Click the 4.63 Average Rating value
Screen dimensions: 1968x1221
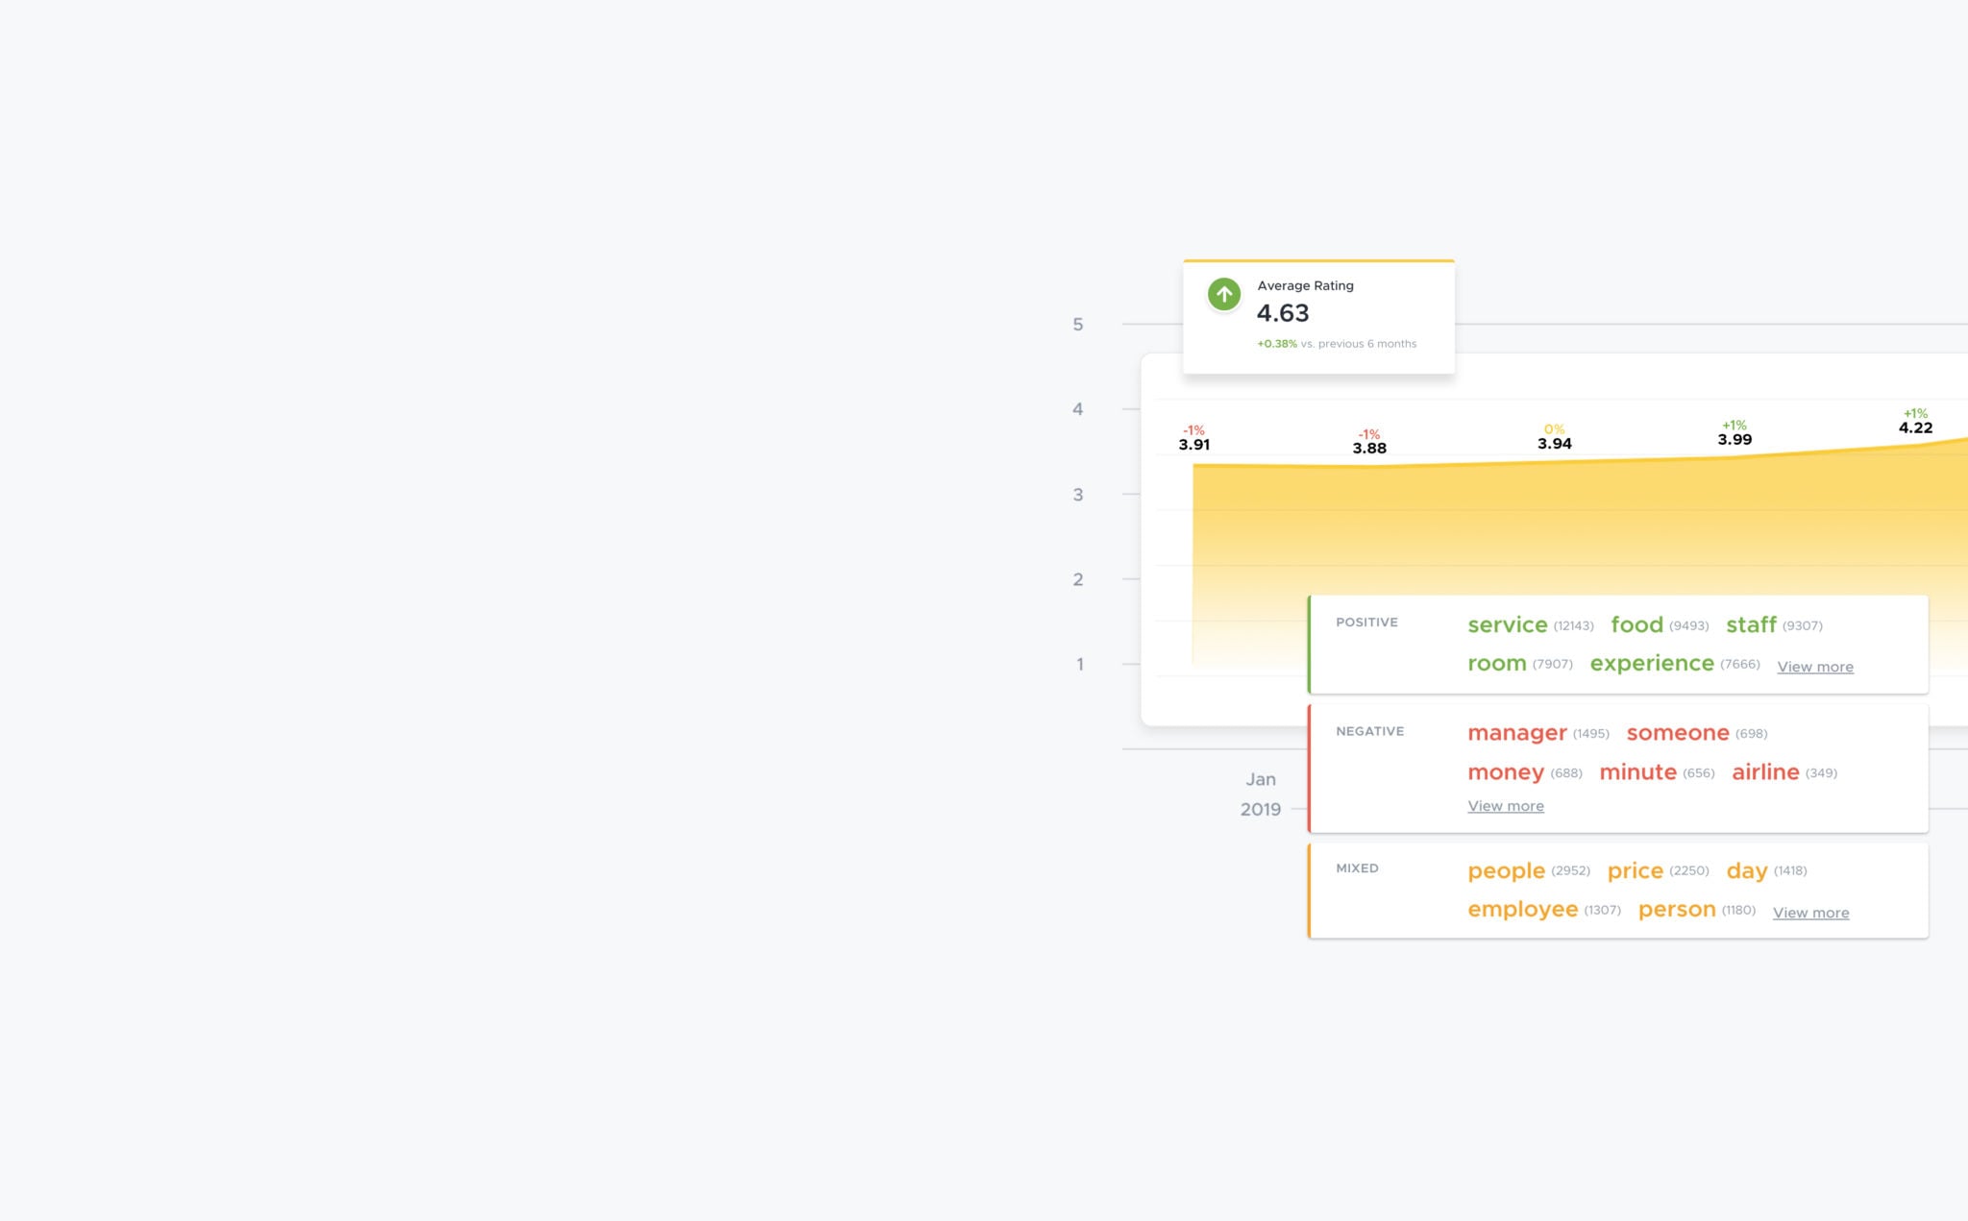[x=1282, y=313]
